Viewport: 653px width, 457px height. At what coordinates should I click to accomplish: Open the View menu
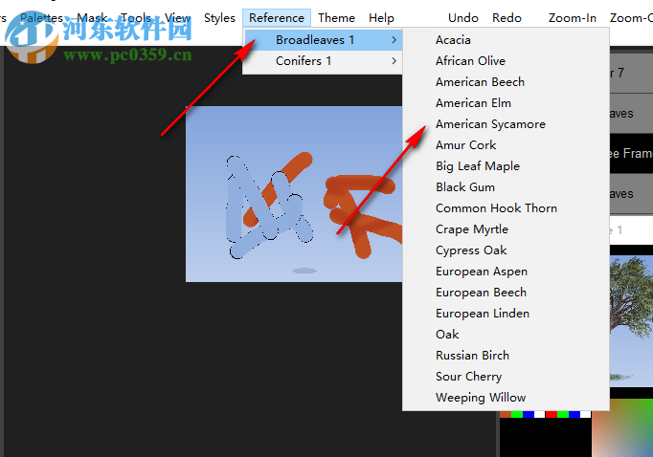(x=177, y=18)
